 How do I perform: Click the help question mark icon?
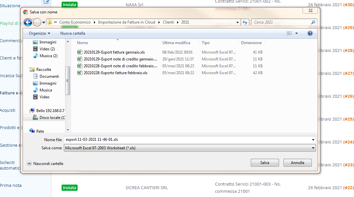[x=310, y=33]
